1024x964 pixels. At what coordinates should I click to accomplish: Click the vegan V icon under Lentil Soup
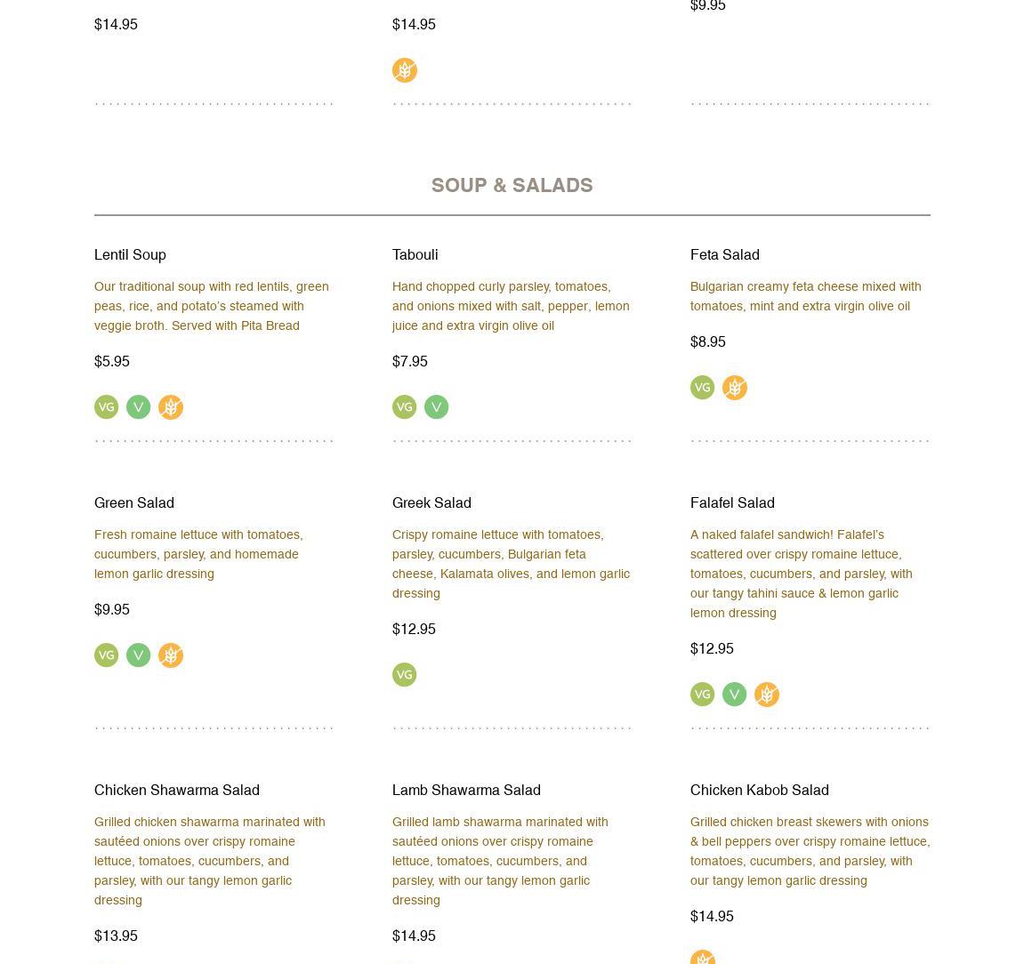point(139,407)
